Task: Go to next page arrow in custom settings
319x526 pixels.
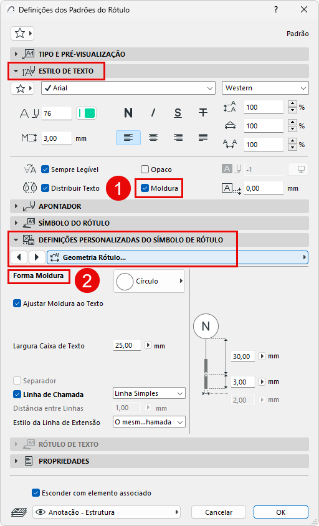Action: (x=37, y=257)
